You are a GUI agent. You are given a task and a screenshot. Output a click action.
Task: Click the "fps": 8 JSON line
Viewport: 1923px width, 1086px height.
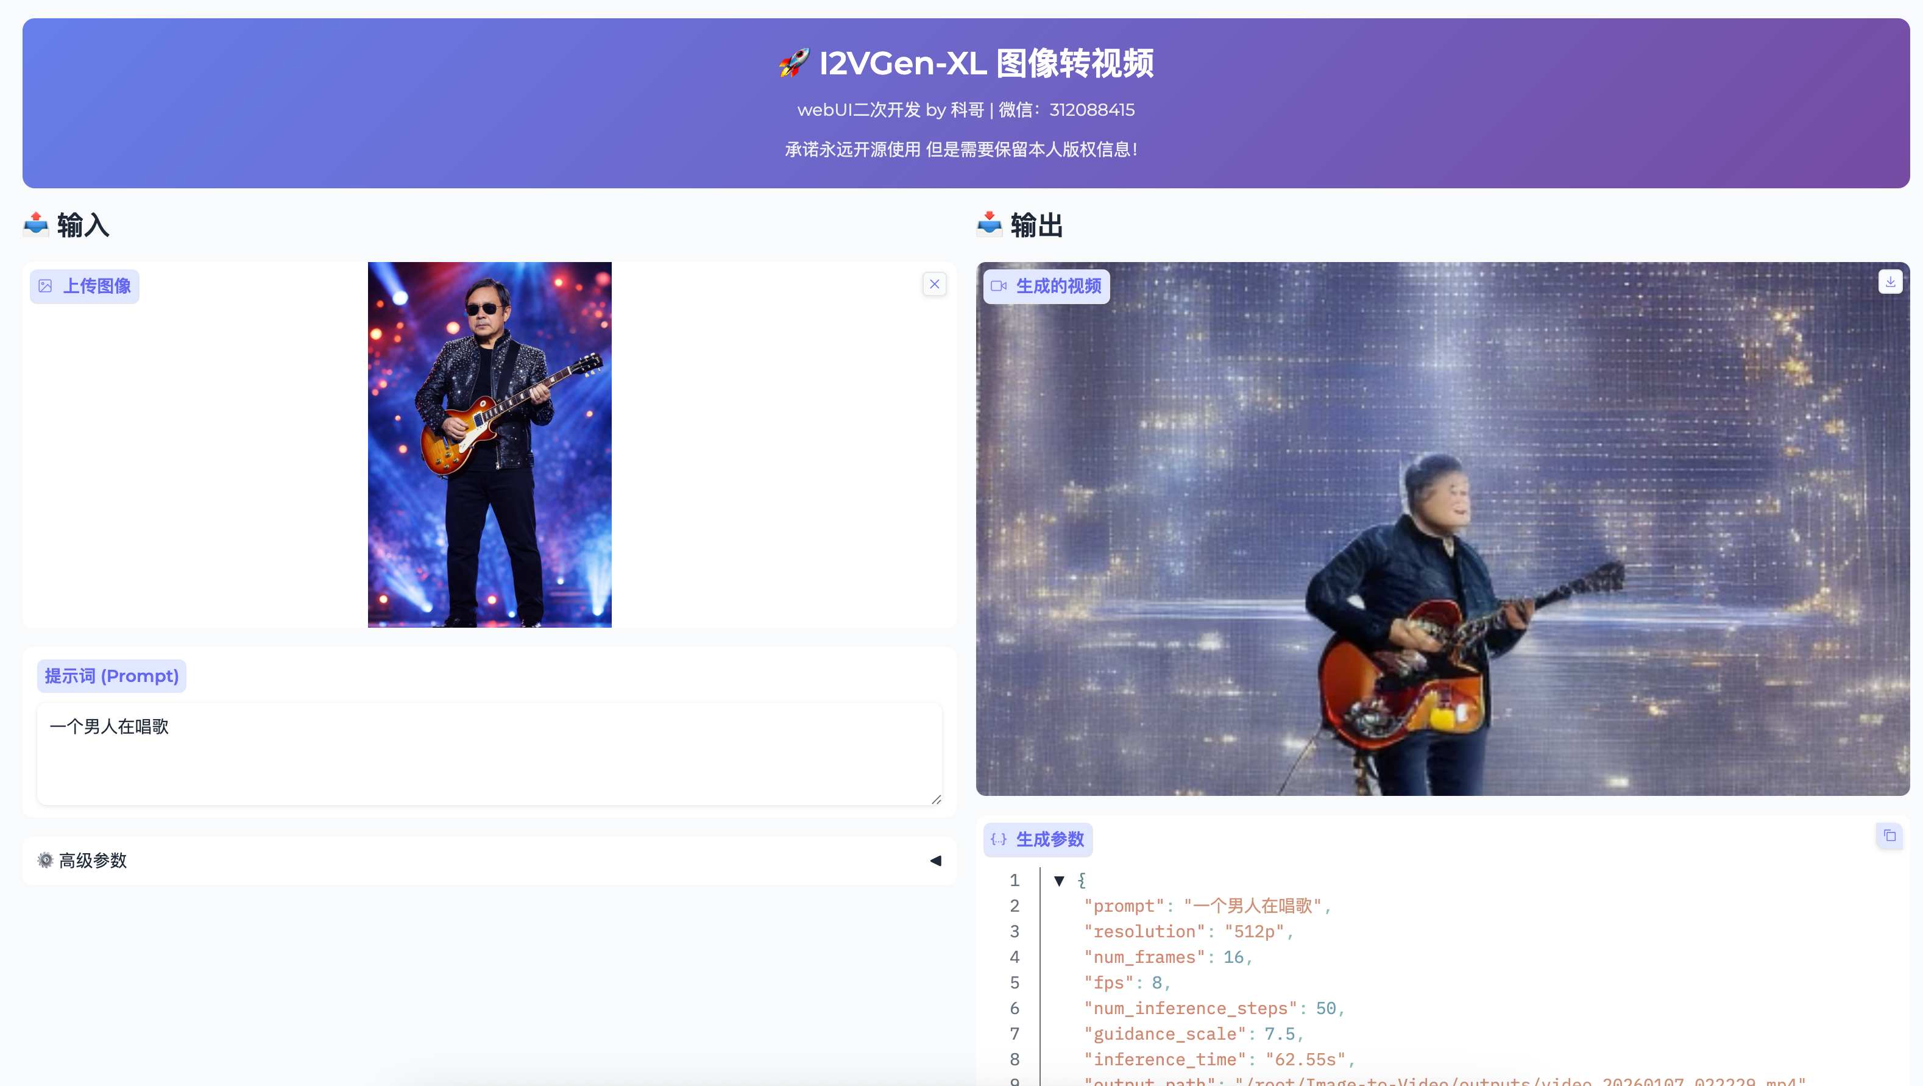pos(1127,983)
